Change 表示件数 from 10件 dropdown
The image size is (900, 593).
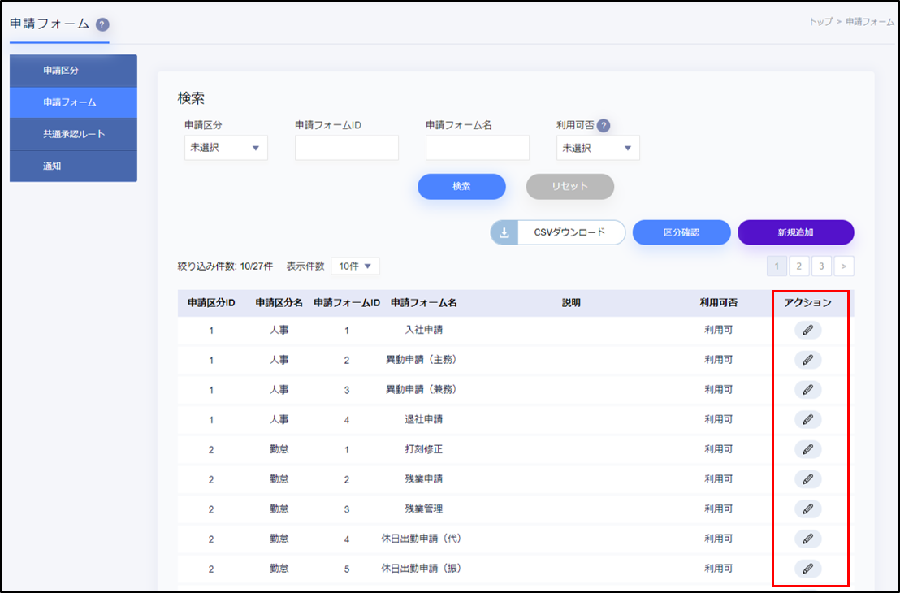pos(355,266)
